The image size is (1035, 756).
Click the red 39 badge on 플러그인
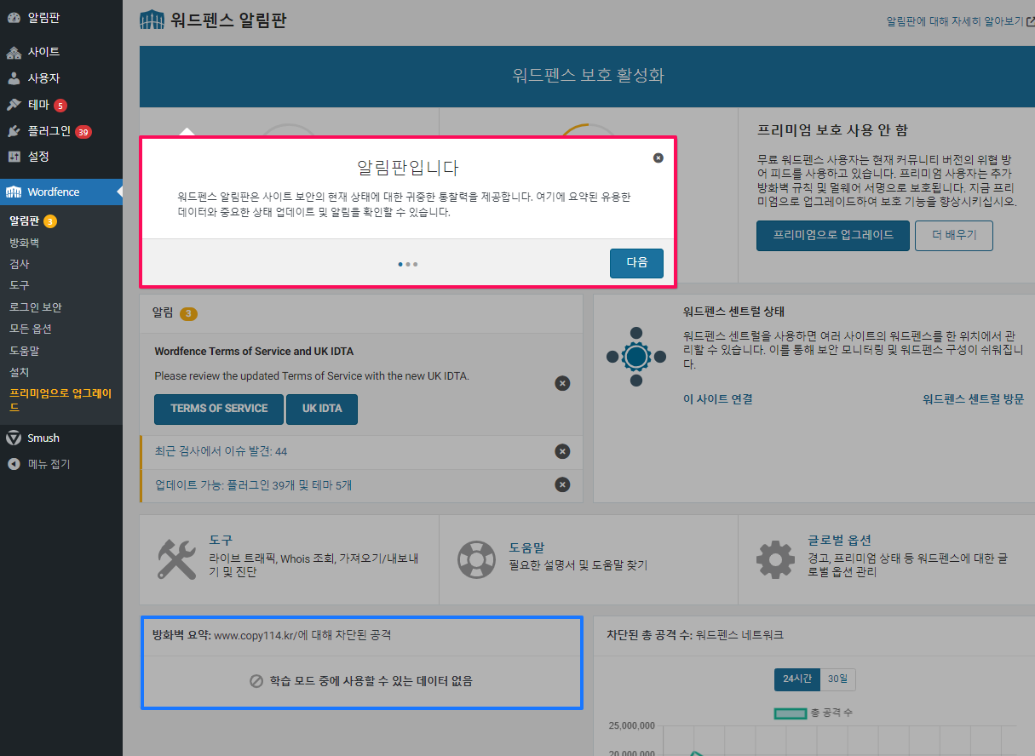pyautogui.click(x=83, y=132)
